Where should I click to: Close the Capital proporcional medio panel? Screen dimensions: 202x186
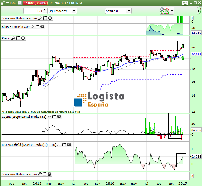pos(59,117)
